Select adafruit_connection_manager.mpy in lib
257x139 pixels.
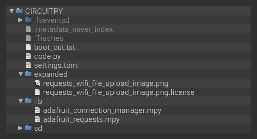[x=102, y=110]
